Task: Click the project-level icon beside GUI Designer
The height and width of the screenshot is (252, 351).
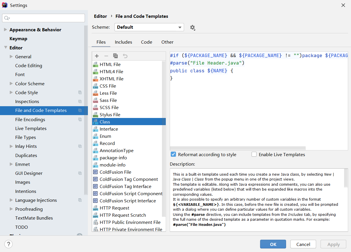Action: [x=80, y=173]
